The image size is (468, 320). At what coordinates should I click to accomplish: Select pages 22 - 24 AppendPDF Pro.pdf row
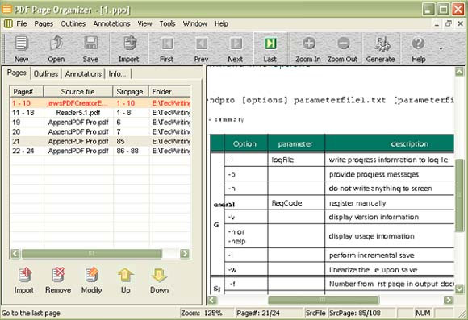[x=101, y=151]
